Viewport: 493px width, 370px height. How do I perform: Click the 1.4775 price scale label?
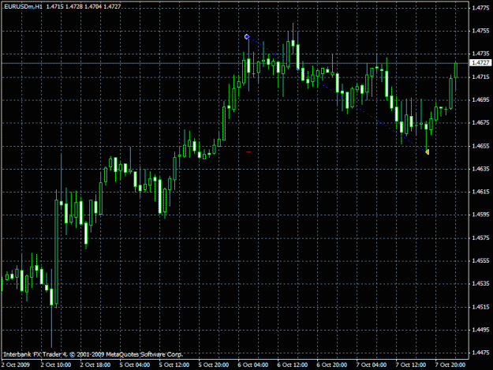click(x=480, y=8)
